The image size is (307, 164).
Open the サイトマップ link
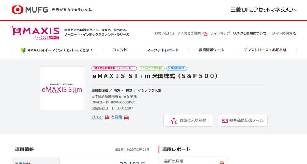point(220,33)
